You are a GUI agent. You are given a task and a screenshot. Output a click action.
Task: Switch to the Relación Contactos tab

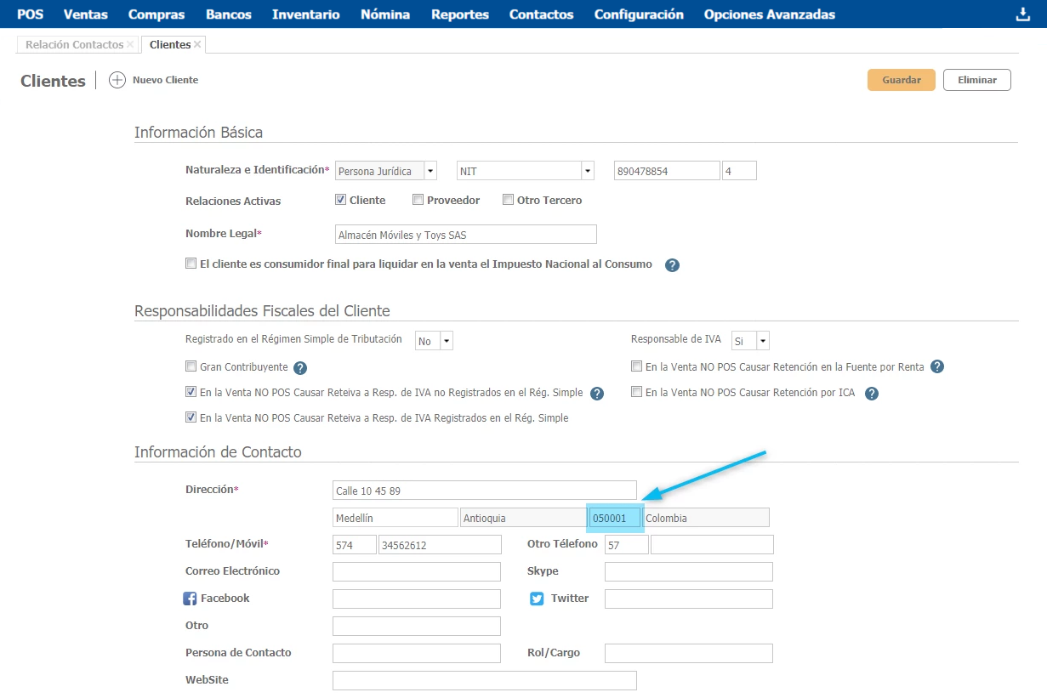pyautogui.click(x=74, y=44)
